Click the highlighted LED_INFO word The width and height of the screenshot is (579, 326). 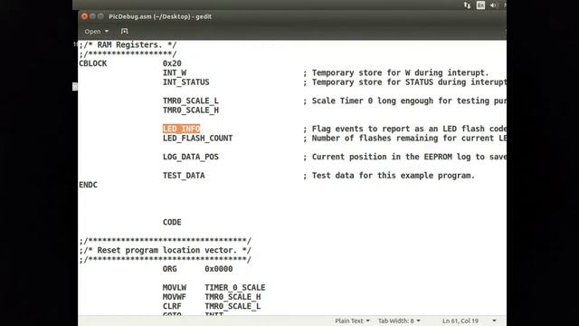point(181,129)
